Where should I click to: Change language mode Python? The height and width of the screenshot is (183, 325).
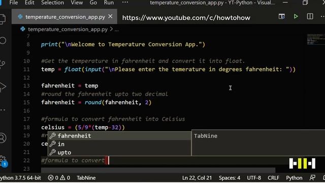point(294,178)
